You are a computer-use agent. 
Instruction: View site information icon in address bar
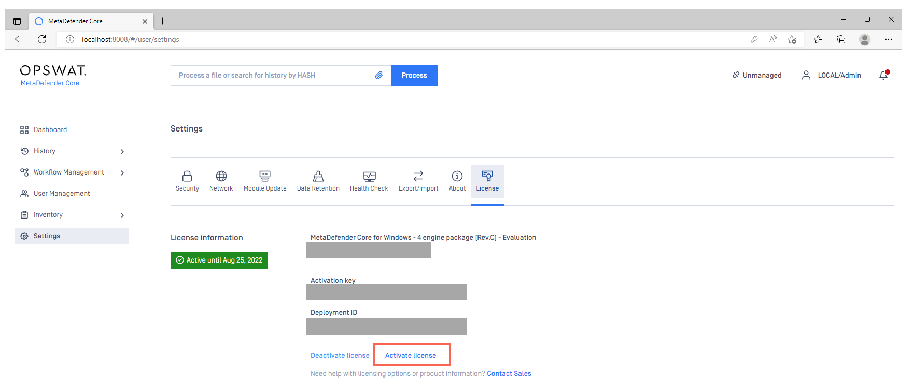[70, 39]
